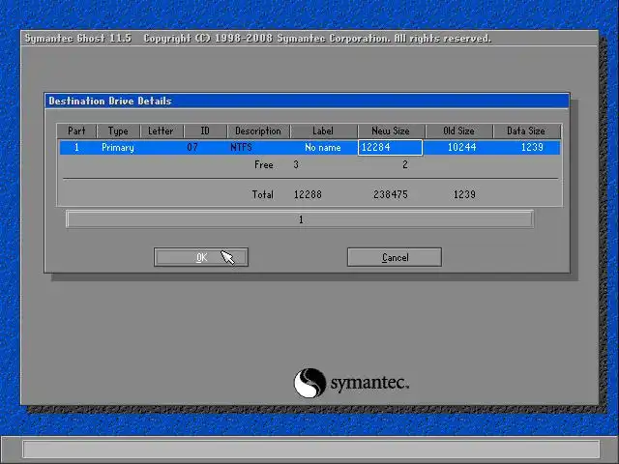Screen dimensions: 619x464
Task: Click the Free value 3
Action: (x=296, y=165)
